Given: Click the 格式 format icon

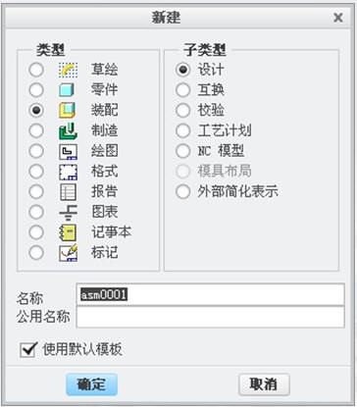Looking at the screenshot, I should pyautogui.click(x=69, y=172).
